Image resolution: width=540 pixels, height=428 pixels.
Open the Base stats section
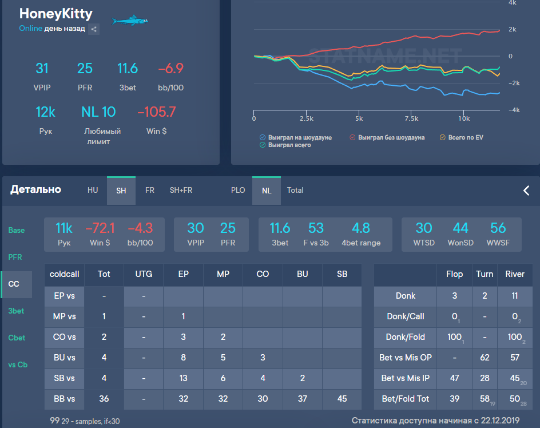pos(17,230)
